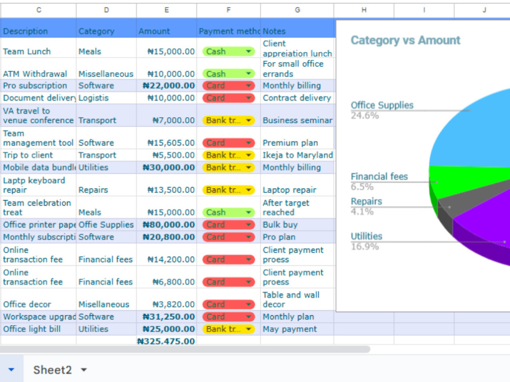Image resolution: width=510 pixels, height=382 pixels.
Task: Click the Payment method header cell
Action: click(x=228, y=28)
